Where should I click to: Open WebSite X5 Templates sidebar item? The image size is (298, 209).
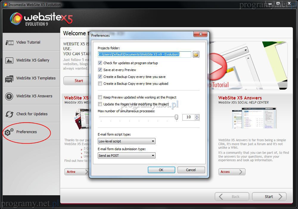(36, 78)
